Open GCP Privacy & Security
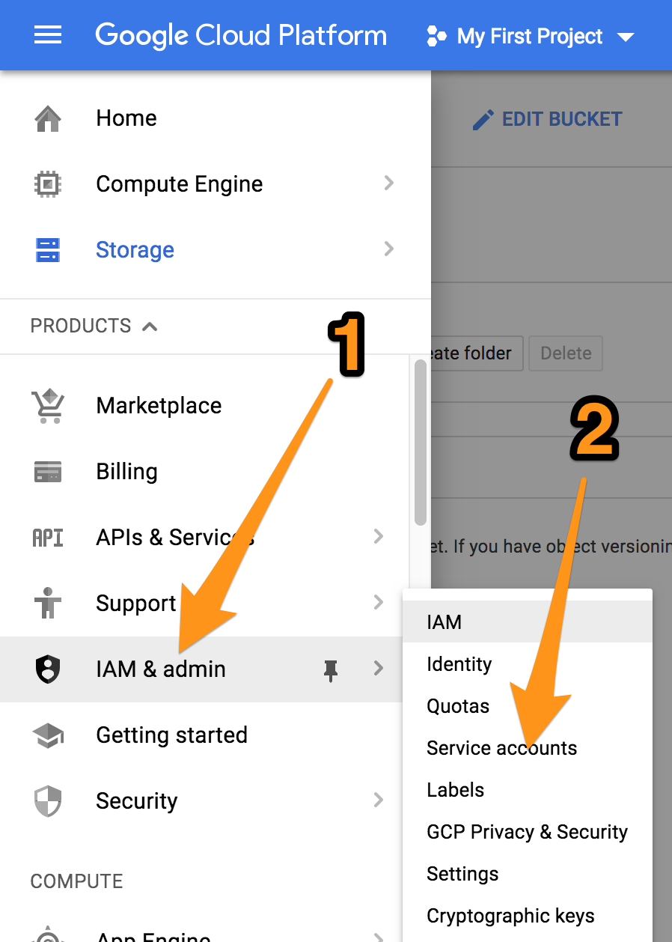The height and width of the screenshot is (942, 672). [528, 832]
